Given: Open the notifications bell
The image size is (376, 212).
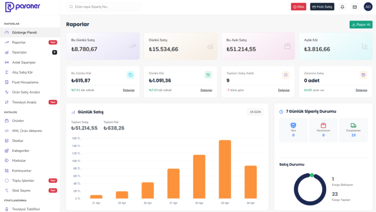Looking at the screenshot, I should click(343, 7).
